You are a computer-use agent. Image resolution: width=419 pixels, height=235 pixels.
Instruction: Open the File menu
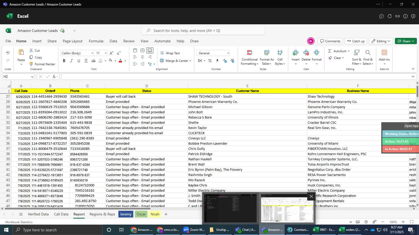pos(8,41)
